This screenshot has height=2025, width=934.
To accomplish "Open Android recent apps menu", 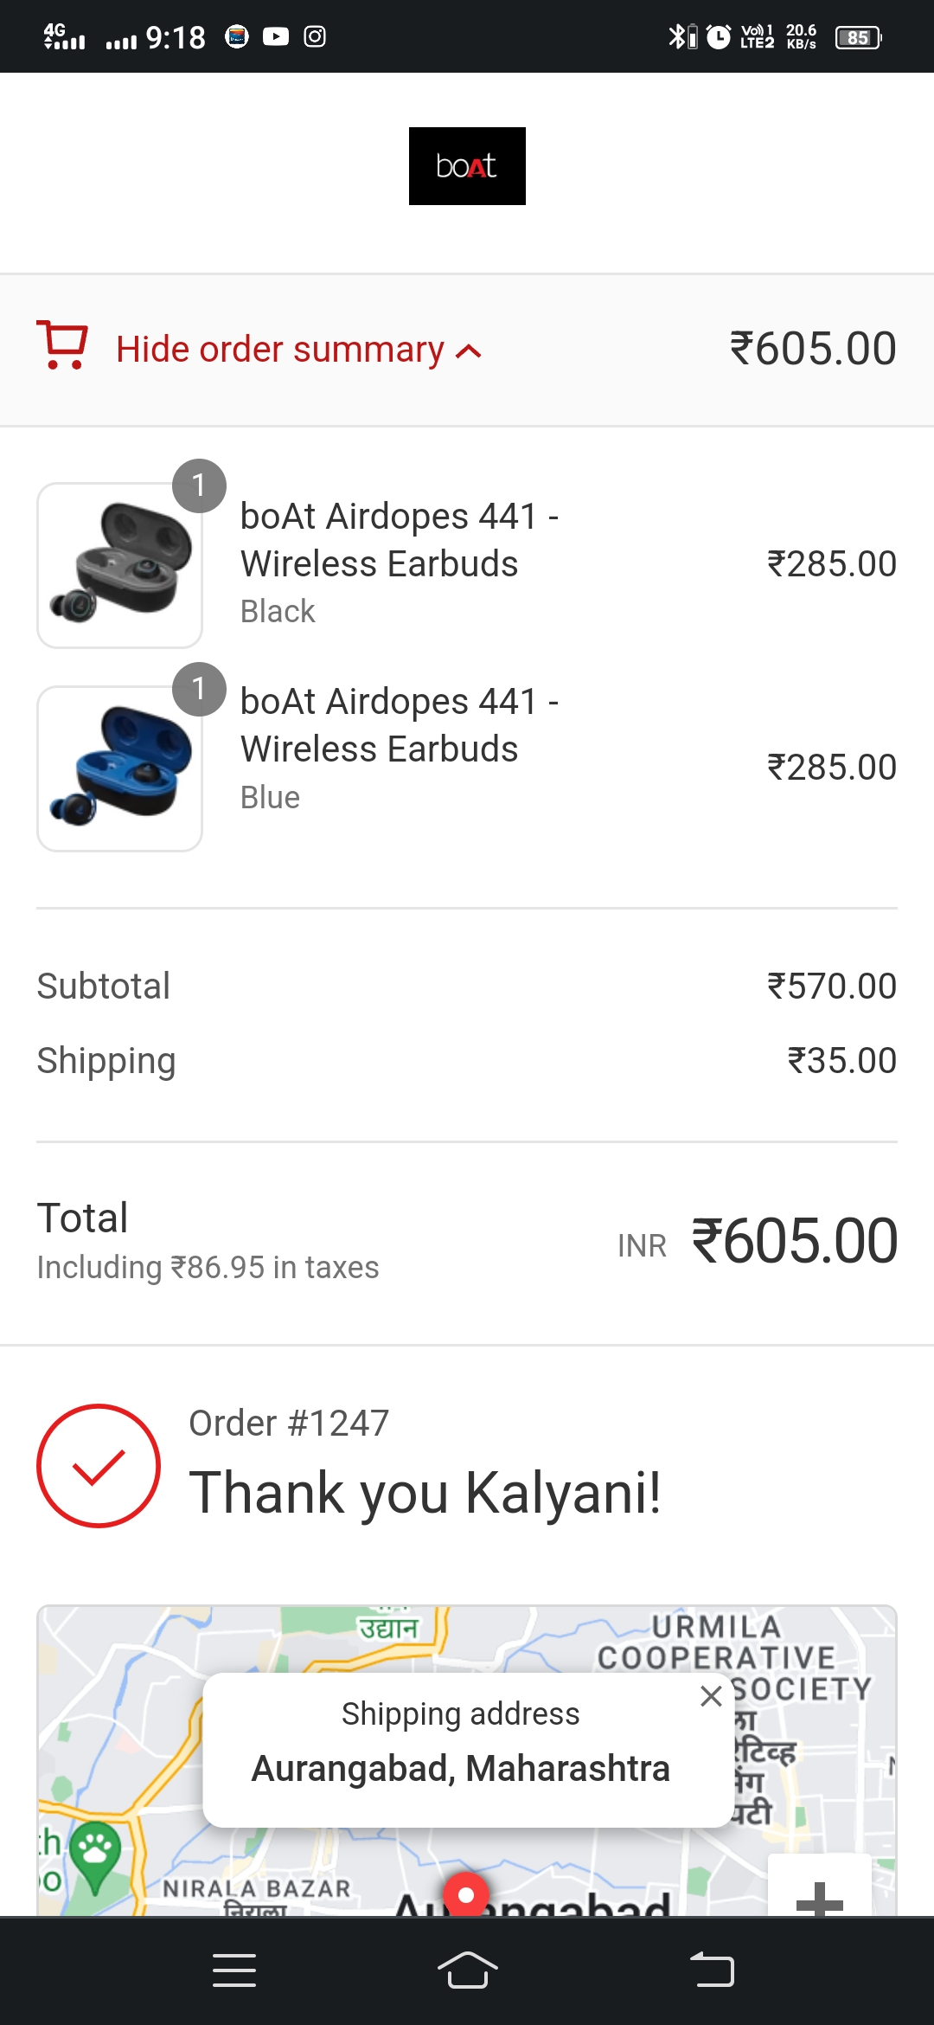I will coord(234,1970).
